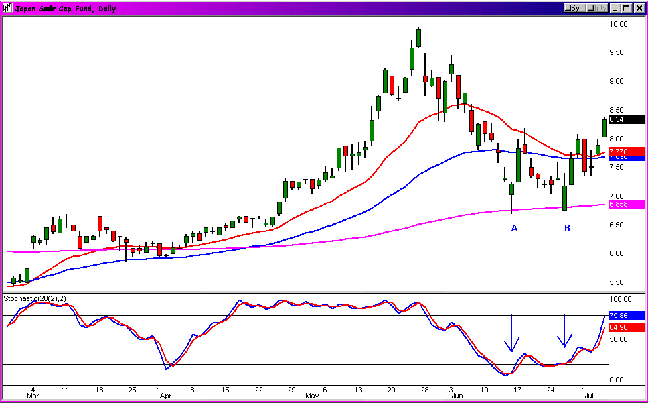
Task: Close the Japan Smlr Cap Fund chart
Action: pos(639,7)
